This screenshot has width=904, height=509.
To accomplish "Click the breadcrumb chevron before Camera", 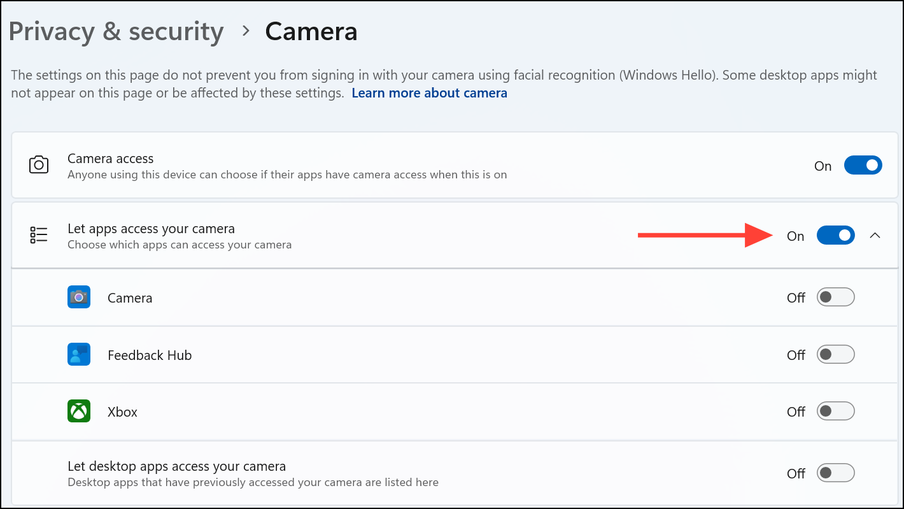I will (x=246, y=32).
